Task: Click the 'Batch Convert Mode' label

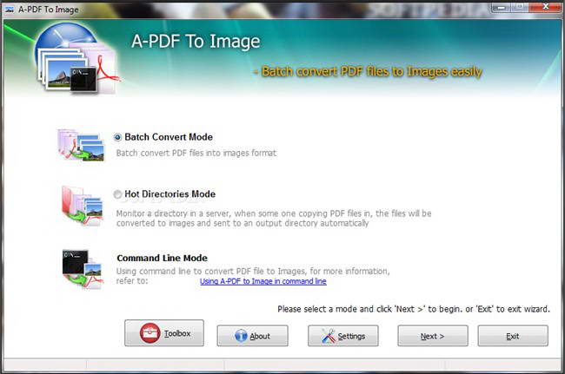Action: 169,137
